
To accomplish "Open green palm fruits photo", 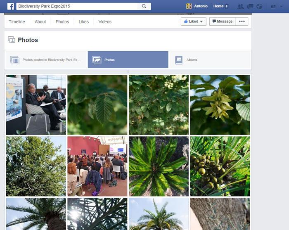I will (220, 166).
